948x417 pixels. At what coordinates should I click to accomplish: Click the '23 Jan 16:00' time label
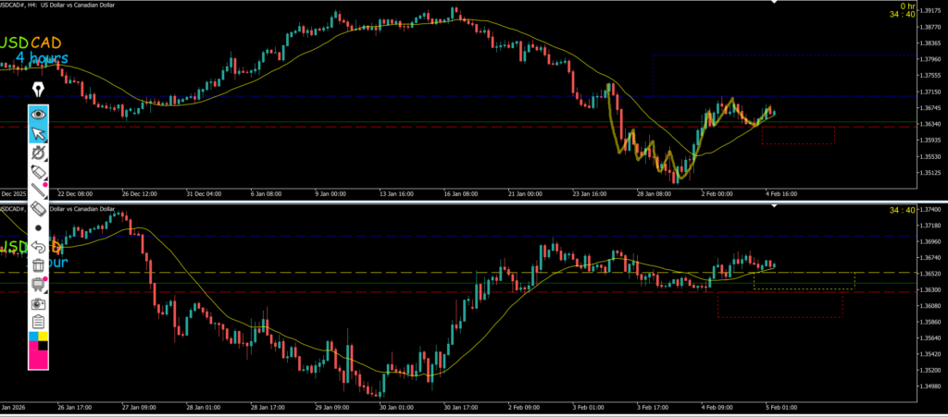590,194
